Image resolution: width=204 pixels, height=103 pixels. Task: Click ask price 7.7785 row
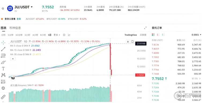(x=176, y=61)
